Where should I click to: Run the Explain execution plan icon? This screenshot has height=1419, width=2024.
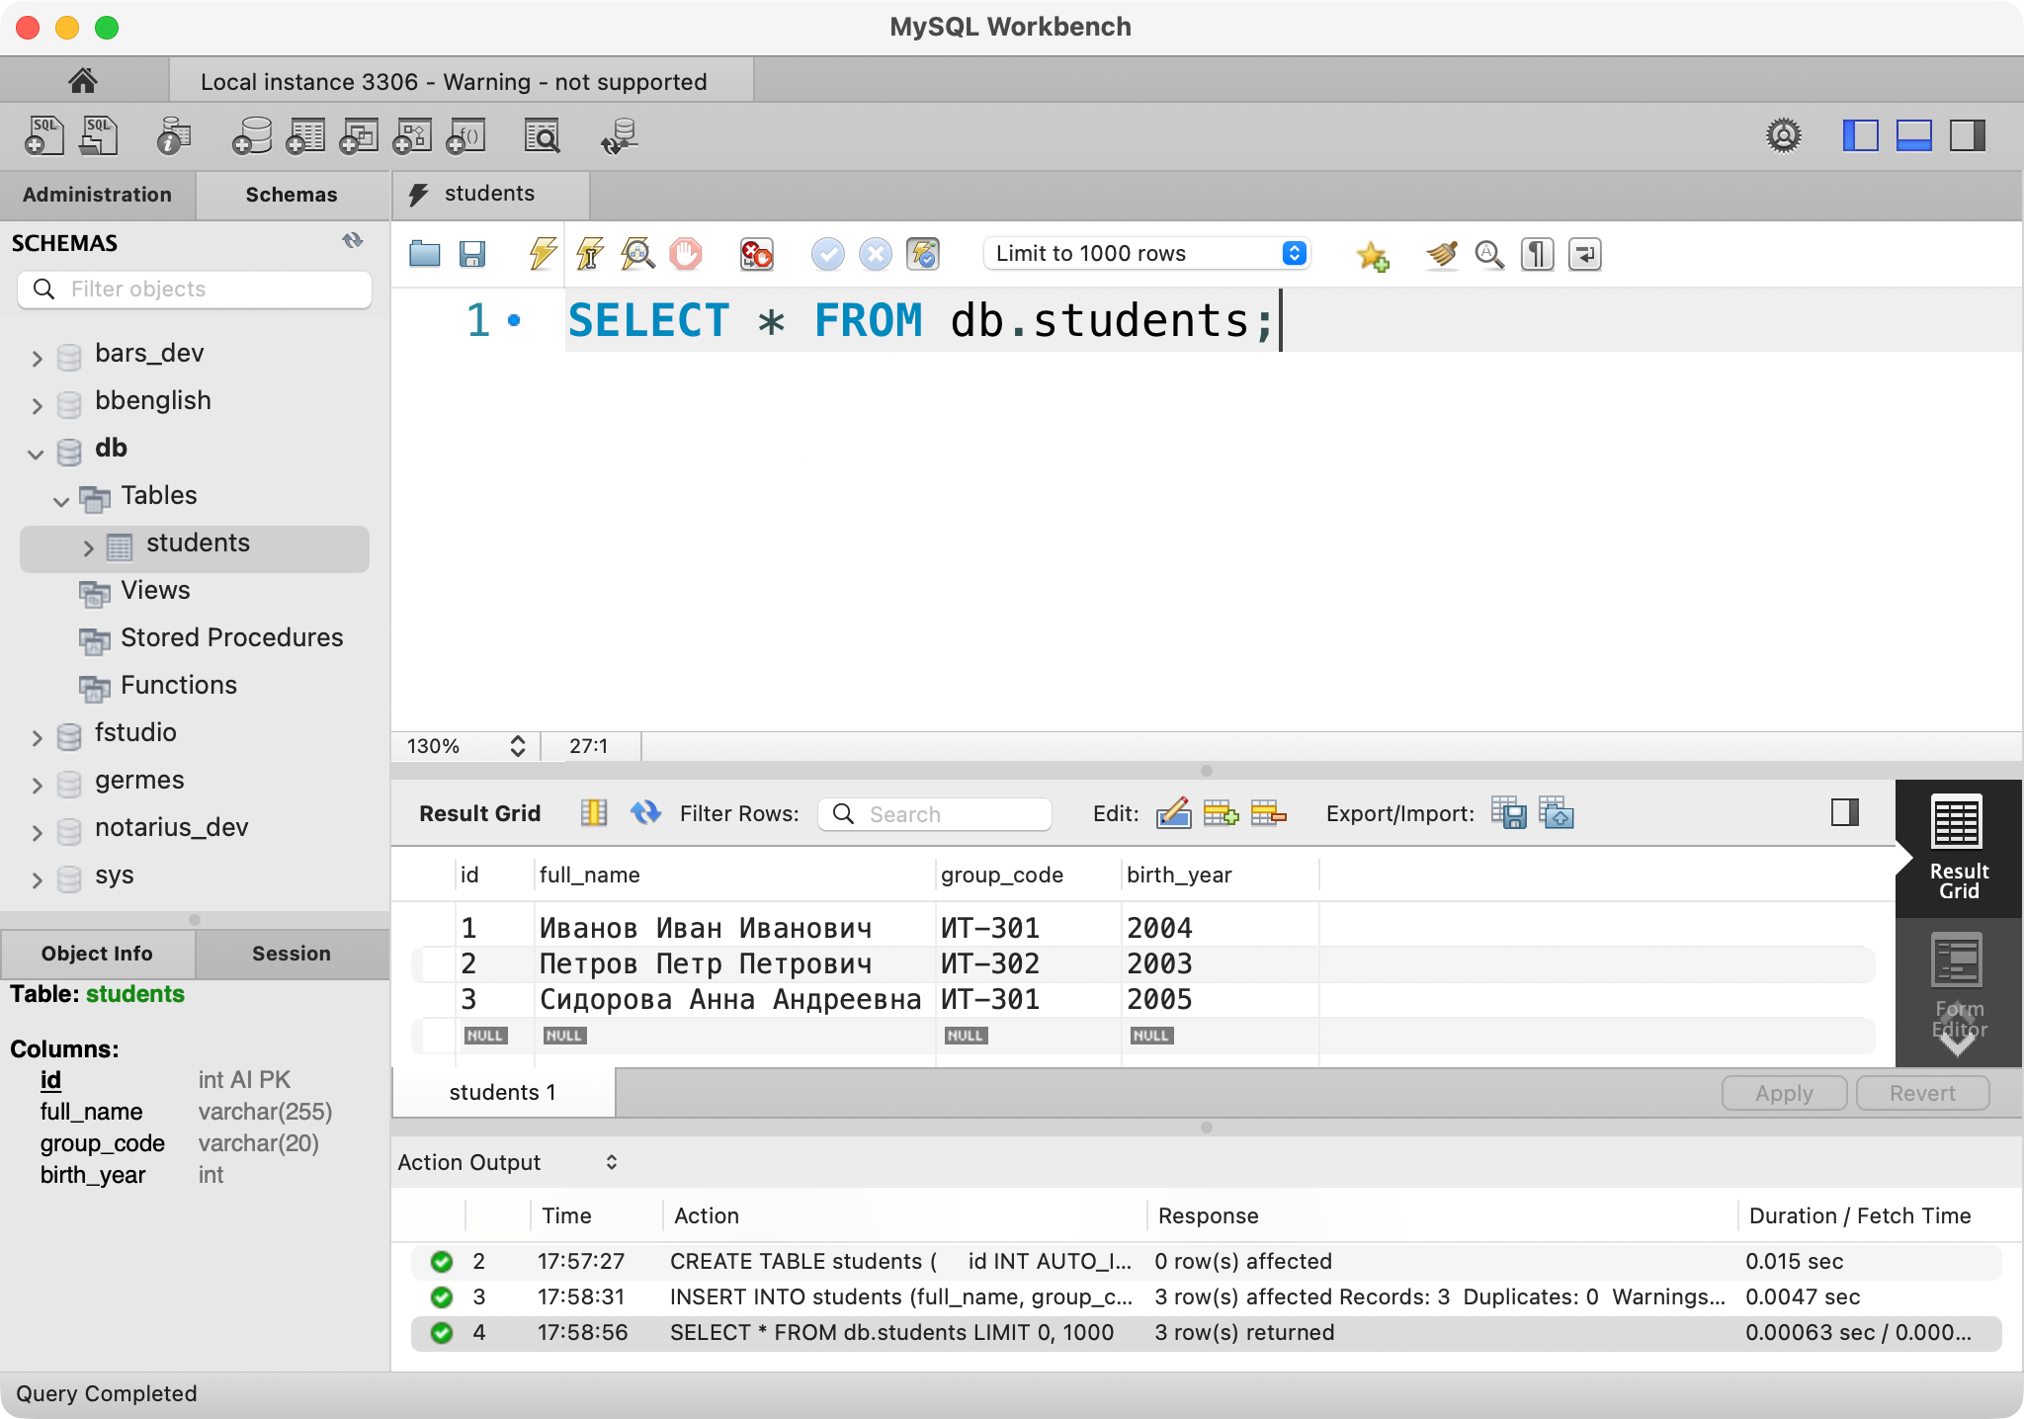pyautogui.click(x=637, y=254)
